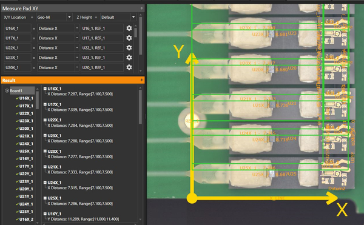Open settings gear for U16X_1 row
Image resolution: width=364 pixels, height=225 pixels.
(129, 29)
